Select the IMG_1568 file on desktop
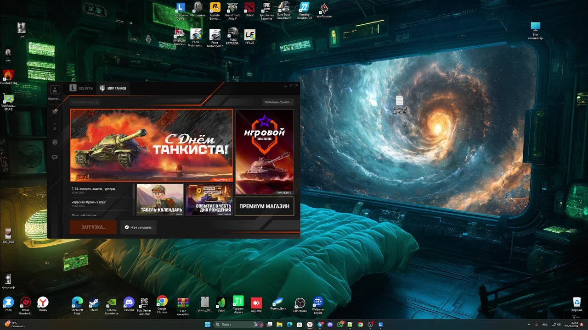This screenshot has width=588, height=330. [8, 236]
